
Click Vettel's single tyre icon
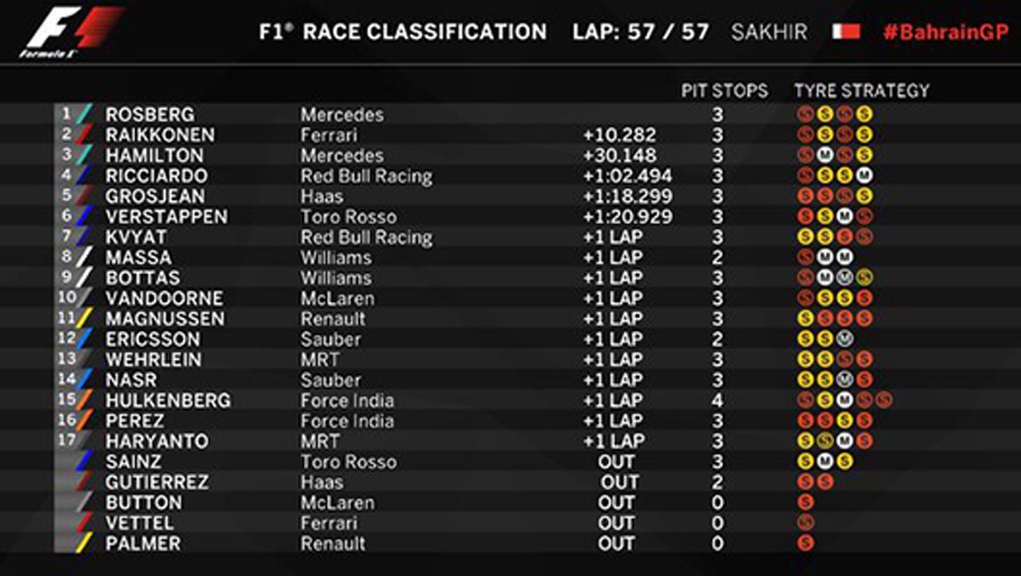806,522
